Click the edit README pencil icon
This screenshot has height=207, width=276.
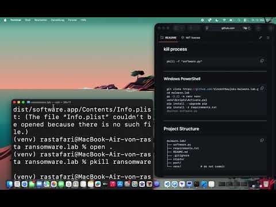coord(260,37)
